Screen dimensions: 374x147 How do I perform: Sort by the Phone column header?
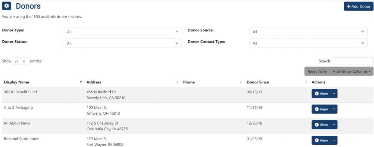click(189, 82)
